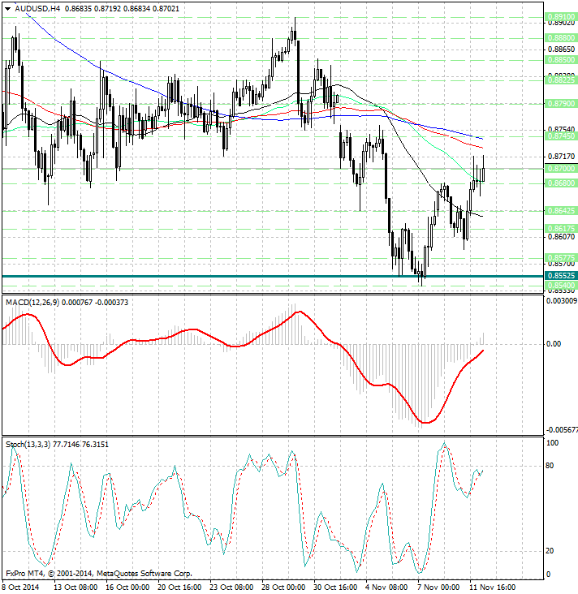Click the MACD zero level 0.00
The image size is (578, 594).
point(554,344)
